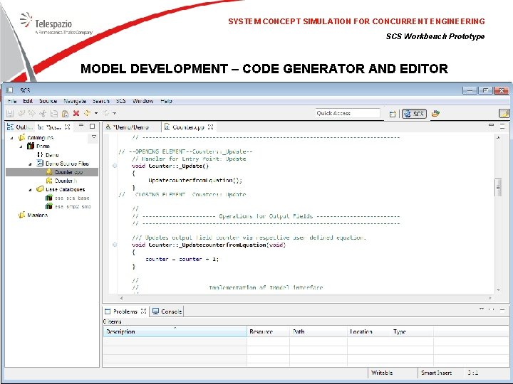
Task: Open the navigator view menu triangle
Action: pos(93,137)
